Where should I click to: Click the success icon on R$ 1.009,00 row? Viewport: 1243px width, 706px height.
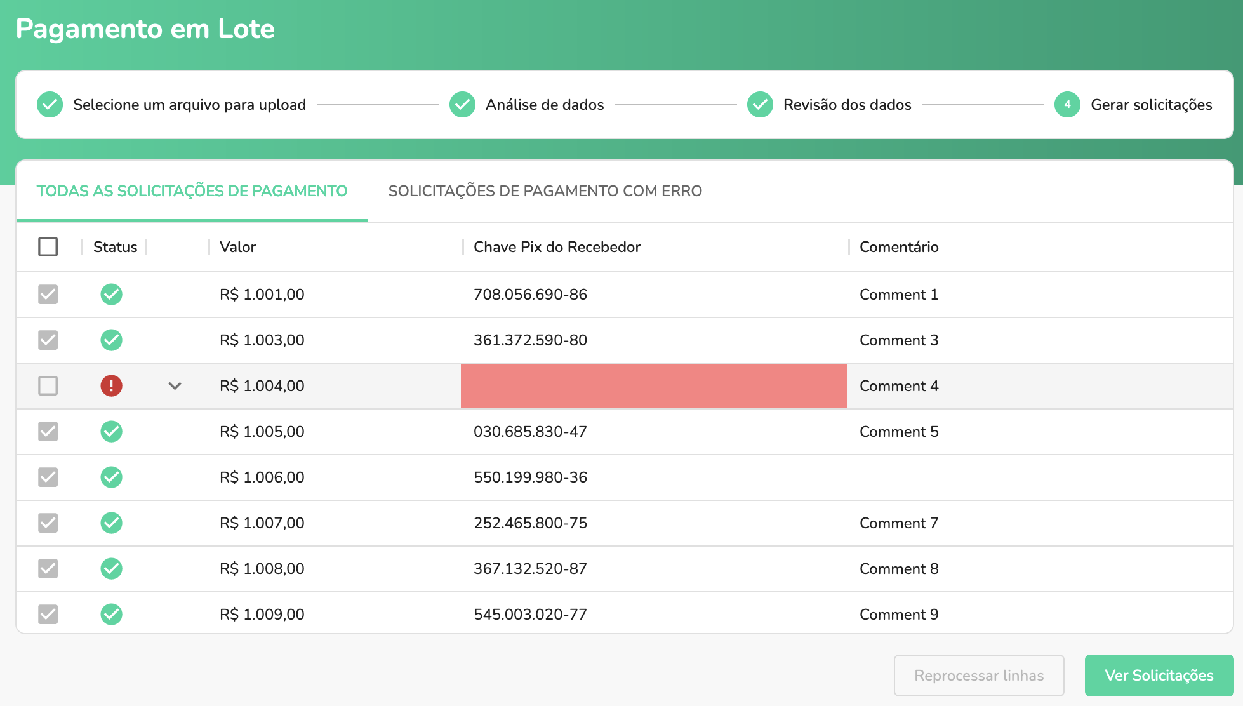point(111,614)
